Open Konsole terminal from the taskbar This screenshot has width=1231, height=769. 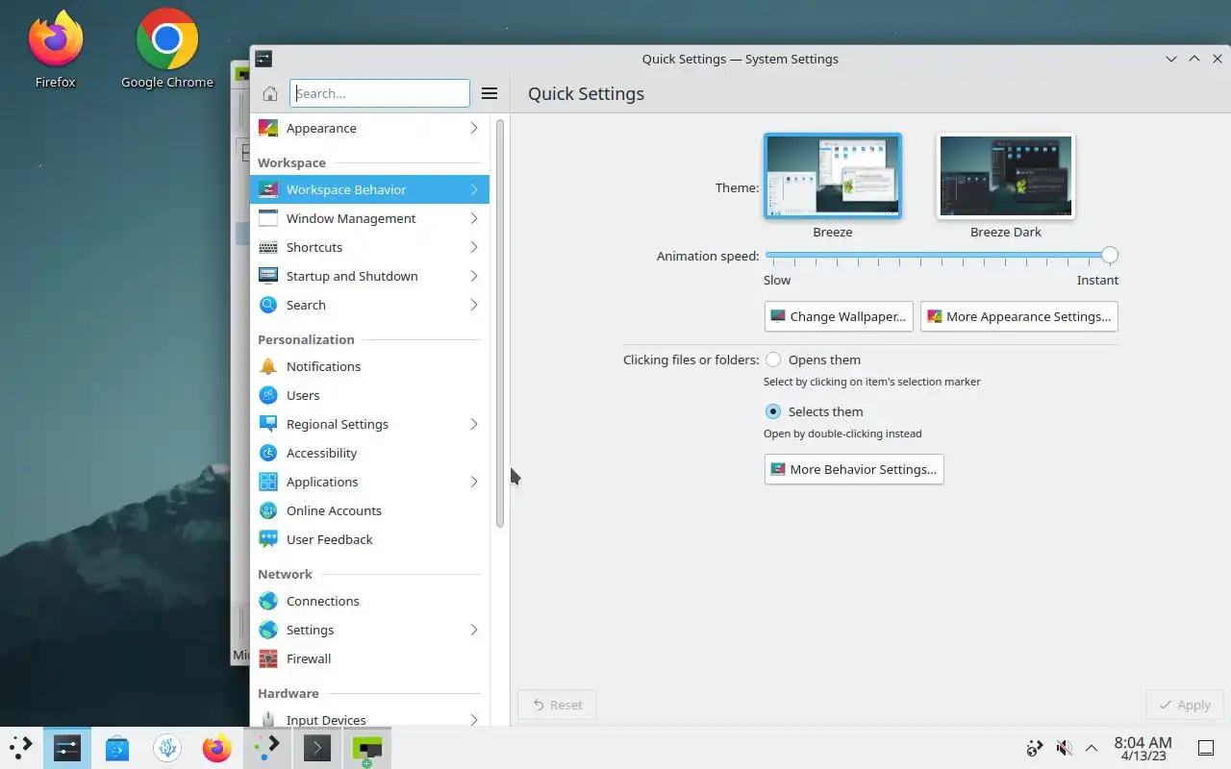pyautogui.click(x=317, y=748)
